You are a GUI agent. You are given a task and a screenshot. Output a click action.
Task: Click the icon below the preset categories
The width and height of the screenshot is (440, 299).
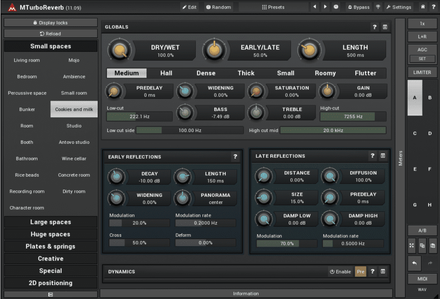[x=50, y=294]
